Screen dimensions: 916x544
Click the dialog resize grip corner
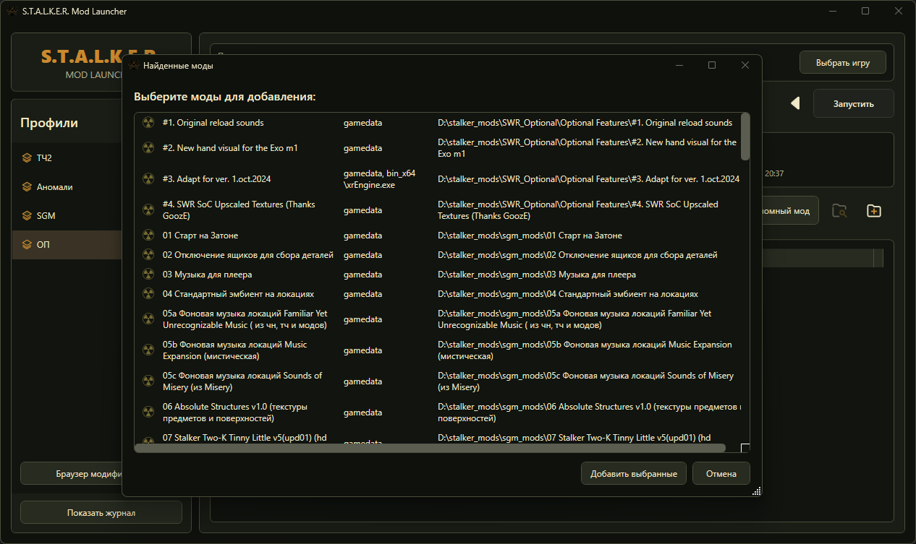(x=756, y=491)
